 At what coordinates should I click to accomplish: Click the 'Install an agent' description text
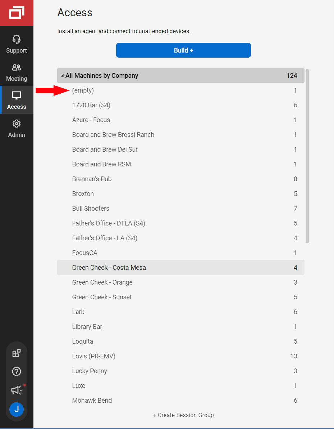pos(124,31)
